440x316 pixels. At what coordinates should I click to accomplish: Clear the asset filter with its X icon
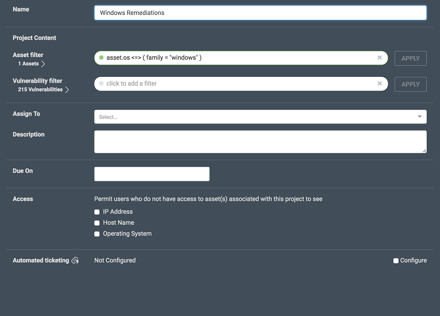tap(380, 58)
